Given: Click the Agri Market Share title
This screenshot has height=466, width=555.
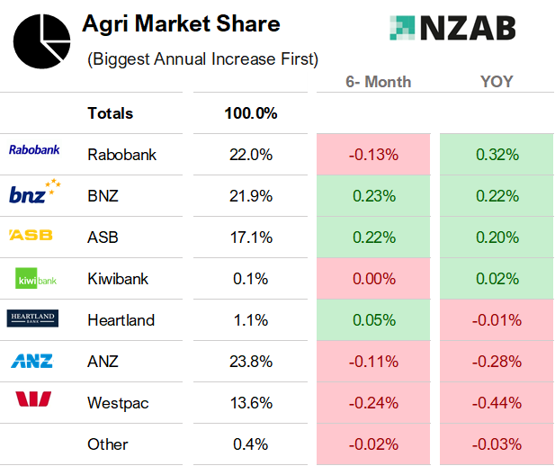Looking at the screenshot, I should point(181,24).
